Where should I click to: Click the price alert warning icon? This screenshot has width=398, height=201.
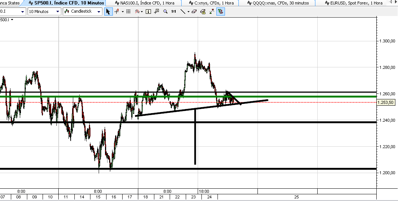(x=203, y=12)
